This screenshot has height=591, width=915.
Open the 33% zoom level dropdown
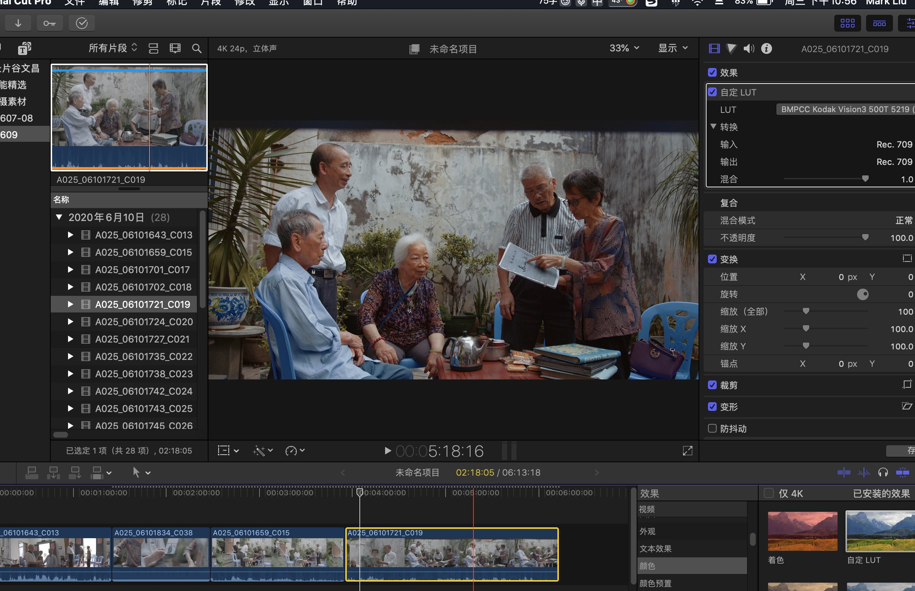[x=624, y=48]
